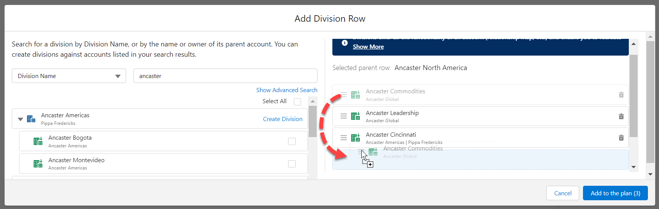The width and height of the screenshot is (659, 209).
Task: Click Show More in the info banner
Action: [x=368, y=47]
